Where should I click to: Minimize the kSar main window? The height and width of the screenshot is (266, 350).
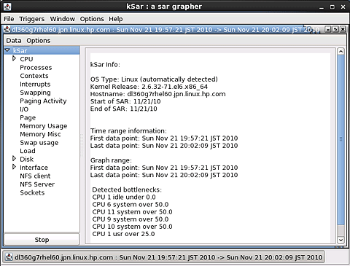tap(322, 7)
